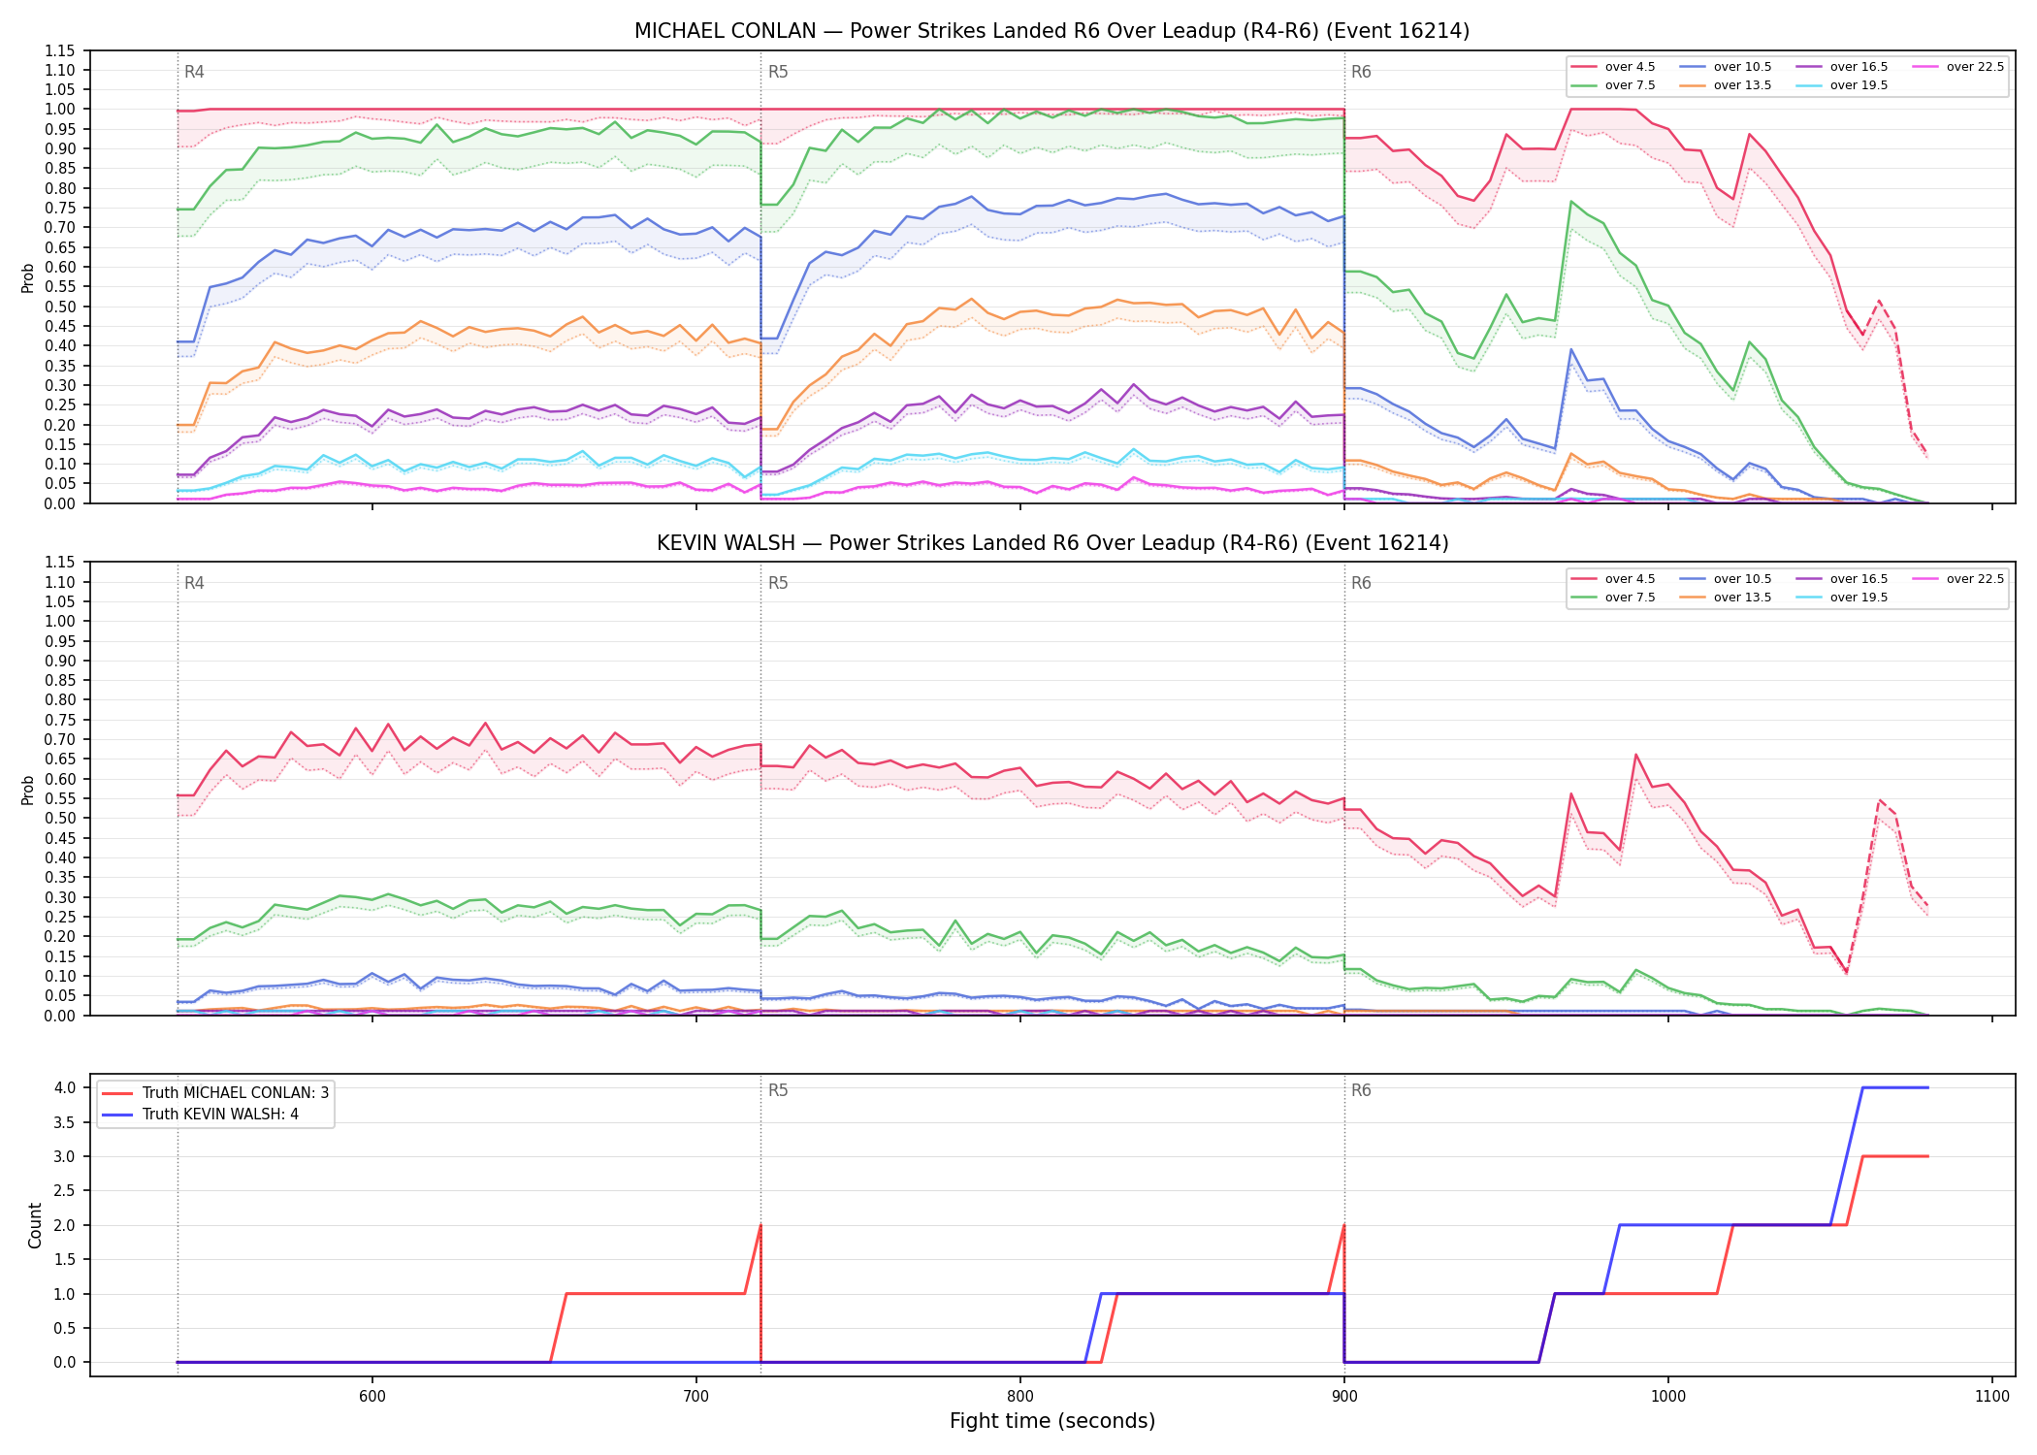Click the 900 tick on the x-axis
Image resolution: width=2037 pixels, height=1455 pixels.
[1343, 1396]
